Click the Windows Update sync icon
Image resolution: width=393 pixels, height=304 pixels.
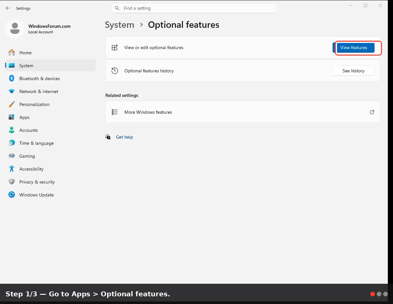tap(12, 194)
